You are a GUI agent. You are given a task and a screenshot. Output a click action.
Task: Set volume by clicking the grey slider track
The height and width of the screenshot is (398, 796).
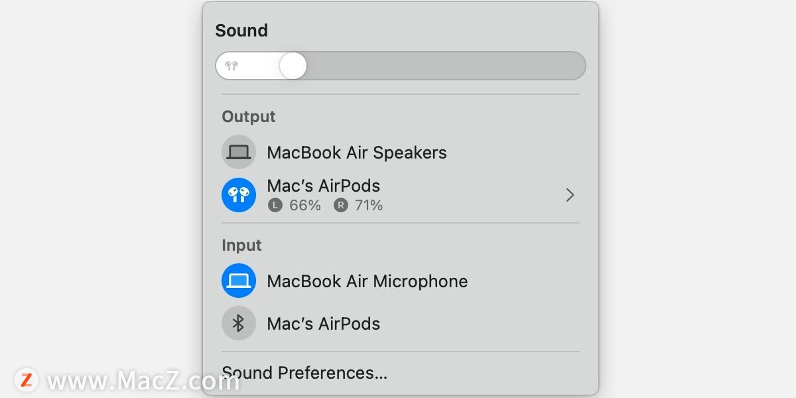pyautogui.click(x=444, y=66)
